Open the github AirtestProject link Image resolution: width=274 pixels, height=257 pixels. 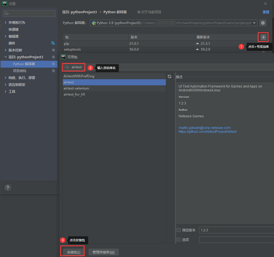(207, 132)
